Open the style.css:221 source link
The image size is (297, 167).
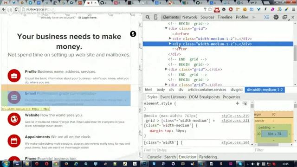coord(235,121)
